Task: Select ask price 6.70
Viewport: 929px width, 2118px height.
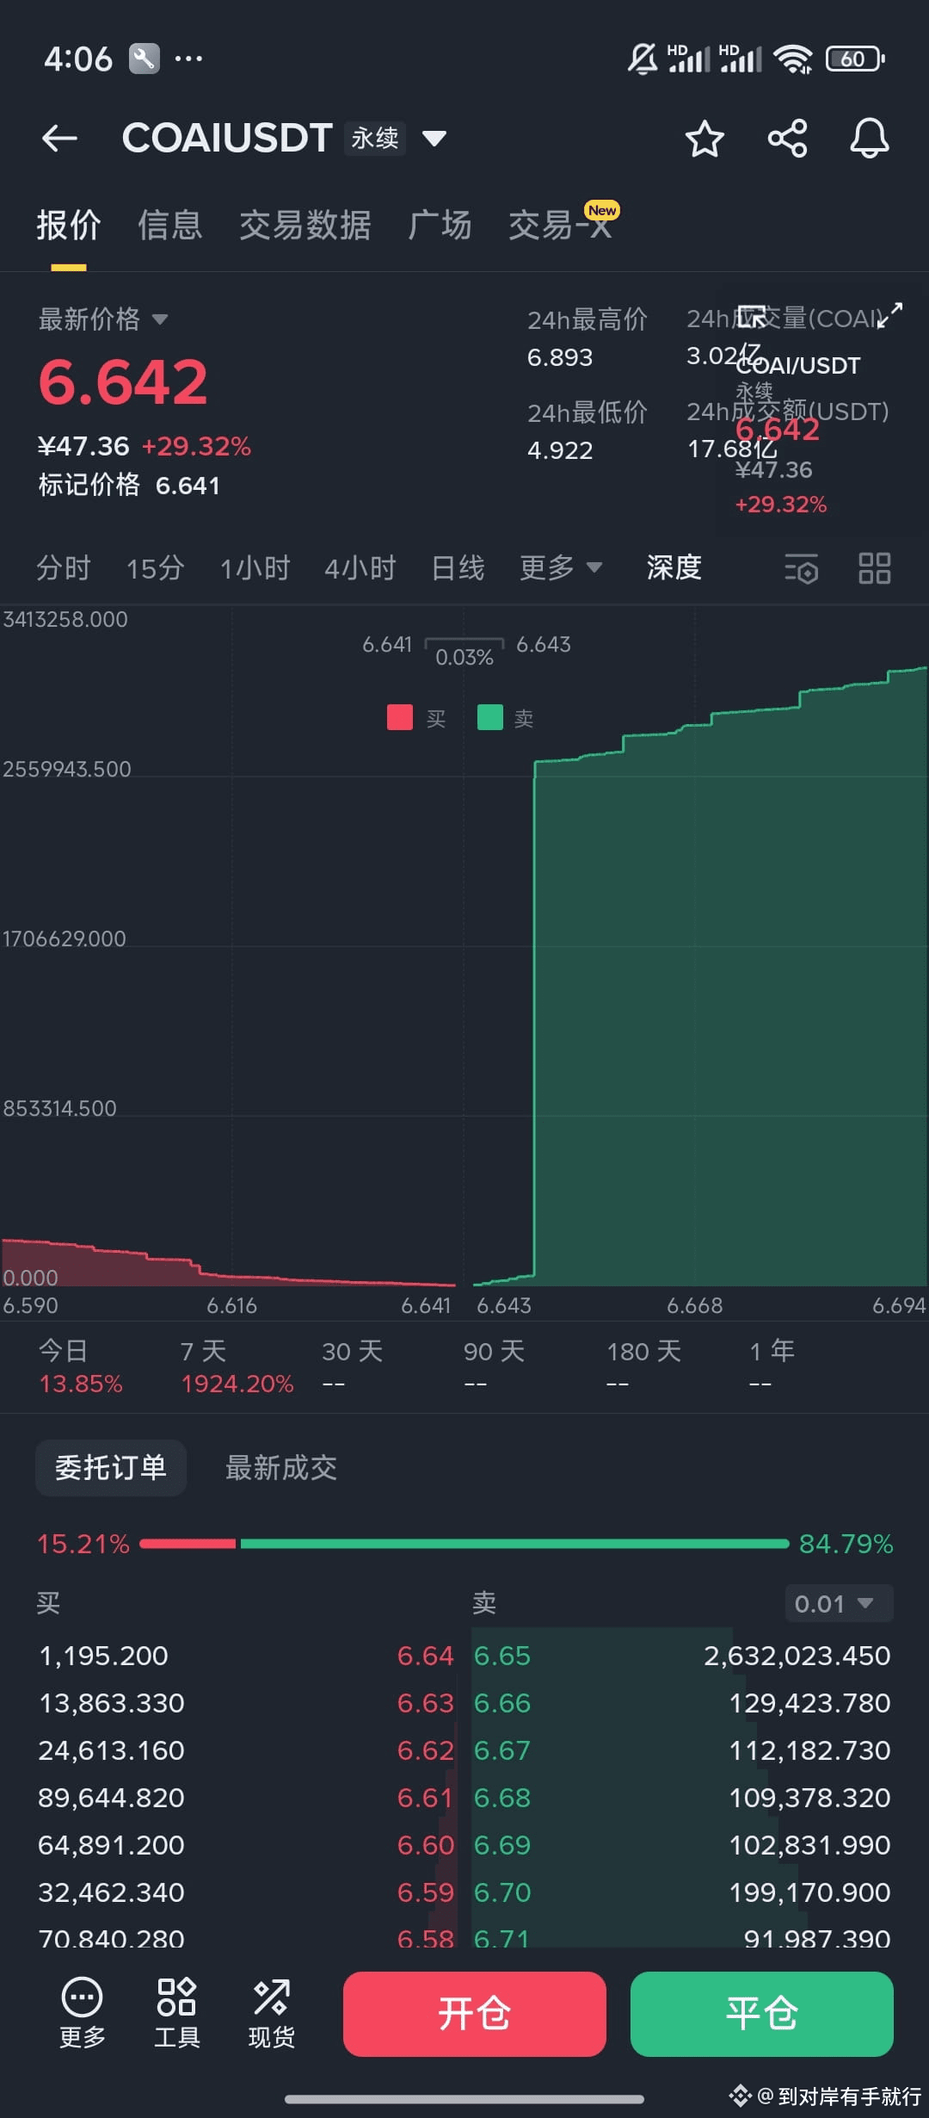Action: pyautogui.click(x=502, y=1892)
